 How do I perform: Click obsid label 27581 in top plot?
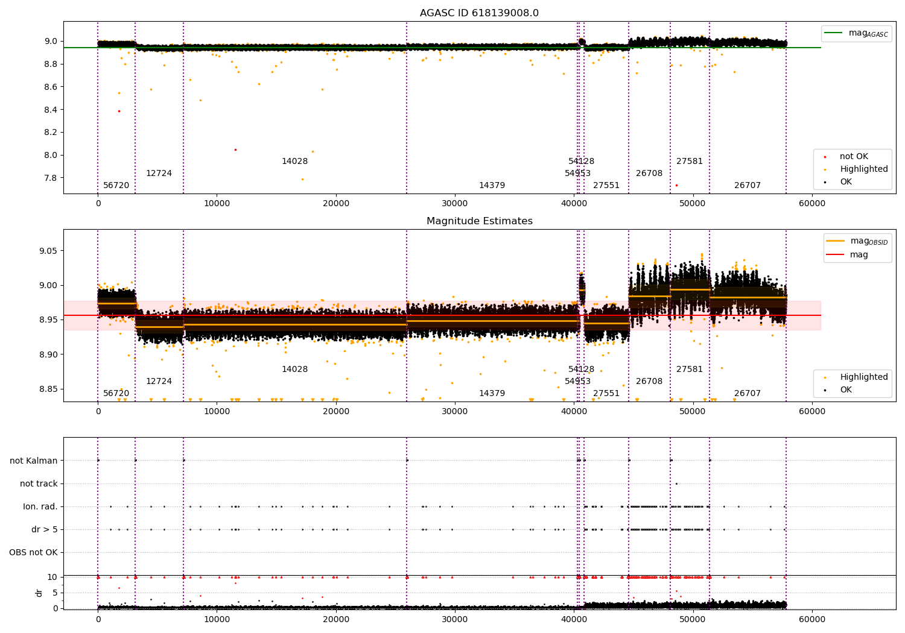coord(690,162)
